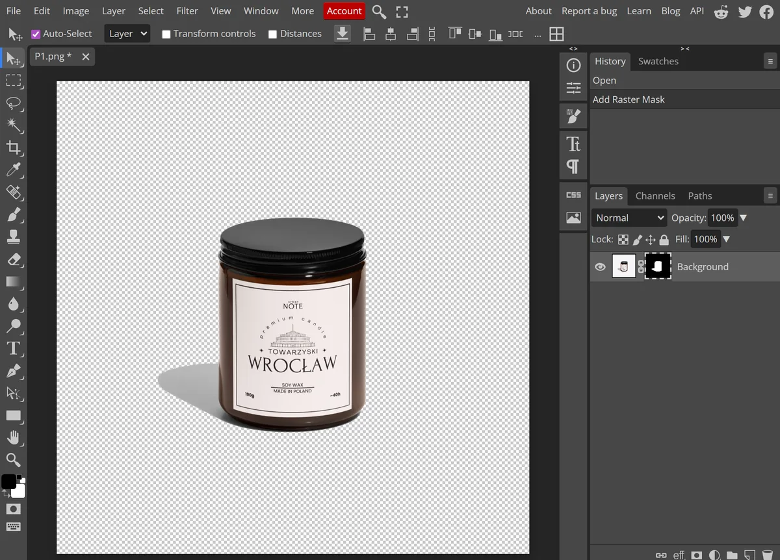Uncheck the Auto-Select checkbox
Screen dimensions: 780x560
[36, 34]
